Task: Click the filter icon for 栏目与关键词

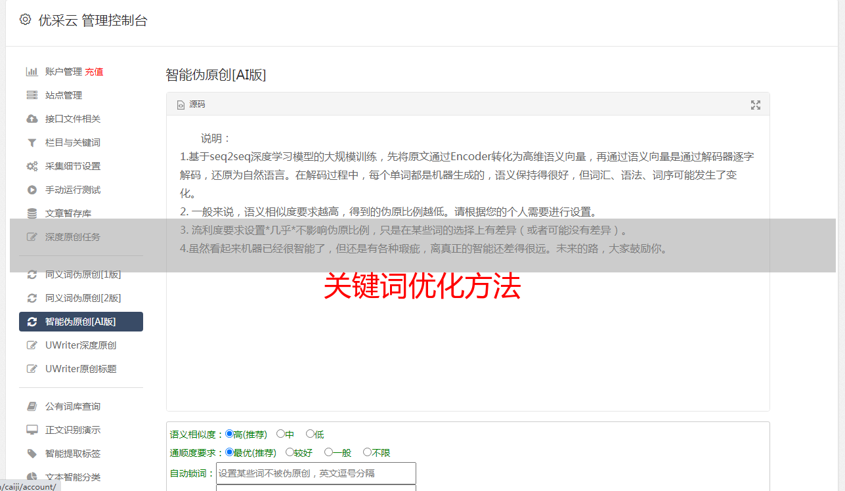Action: pos(32,142)
